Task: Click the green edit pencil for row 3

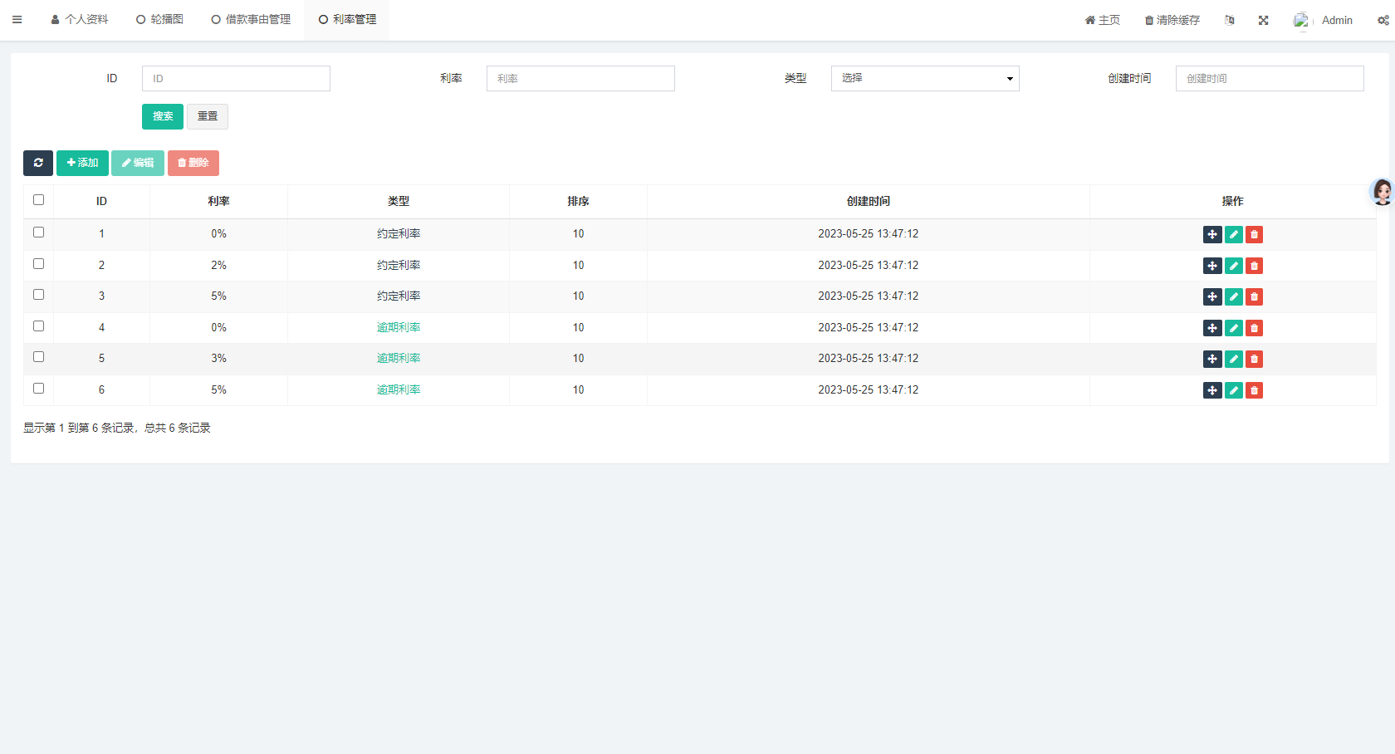Action: (x=1233, y=297)
